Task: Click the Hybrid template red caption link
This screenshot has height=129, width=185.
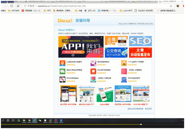Action: (105, 104)
